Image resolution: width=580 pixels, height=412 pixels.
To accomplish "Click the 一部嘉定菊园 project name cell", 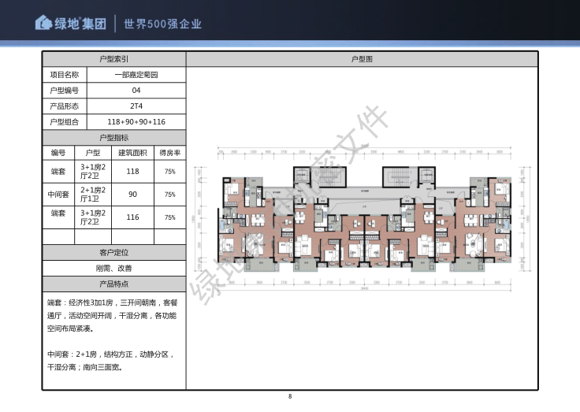I will click(136, 75).
